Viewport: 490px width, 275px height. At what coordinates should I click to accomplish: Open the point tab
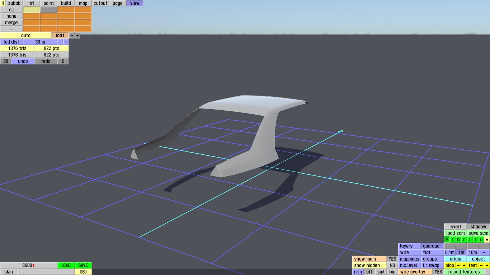(49, 3)
